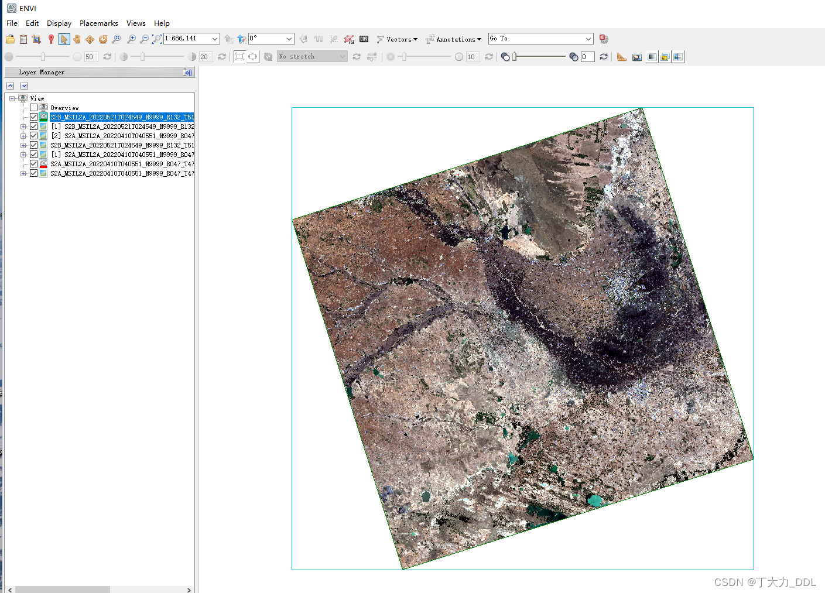Screen dimensions: 825x593
Task: Open the zoom scale 1:686,141 dropdown
Action: pos(215,39)
